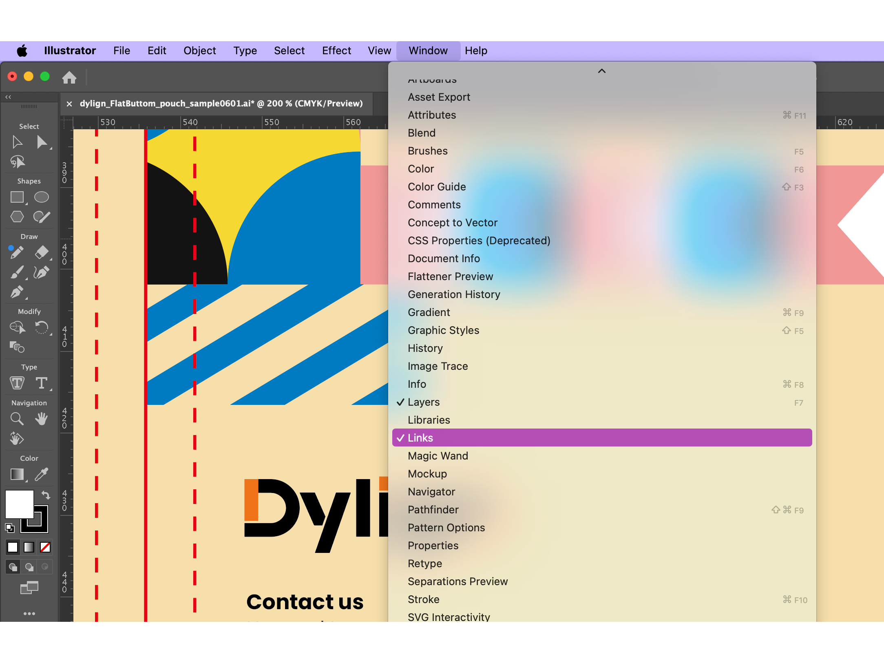Select the Rectangle tool
The height and width of the screenshot is (663, 884).
point(17,197)
